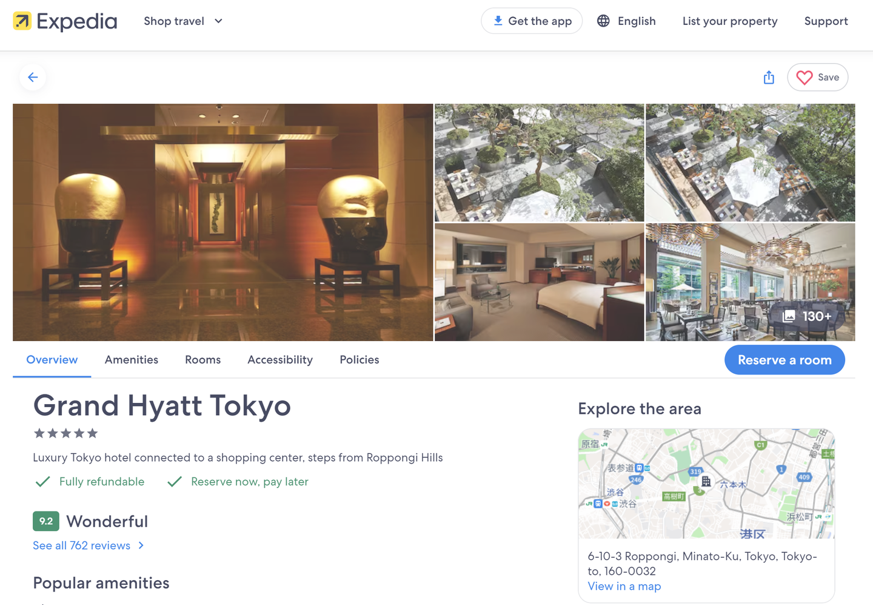This screenshot has height=605, width=873.
Task: Switch to the Rooms tab
Action: (x=202, y=360)
